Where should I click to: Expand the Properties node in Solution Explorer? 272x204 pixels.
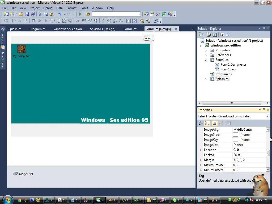click(x=206, y=50)
